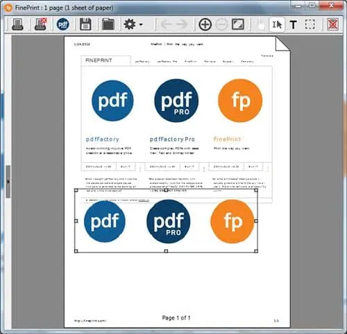
Task: Go to next page arrow
Action: [182, 24]
